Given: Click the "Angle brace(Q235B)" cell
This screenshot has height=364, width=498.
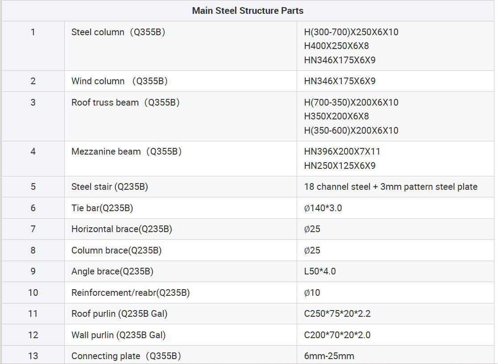Looking at the screenshot, I should (x=112, y=271).
